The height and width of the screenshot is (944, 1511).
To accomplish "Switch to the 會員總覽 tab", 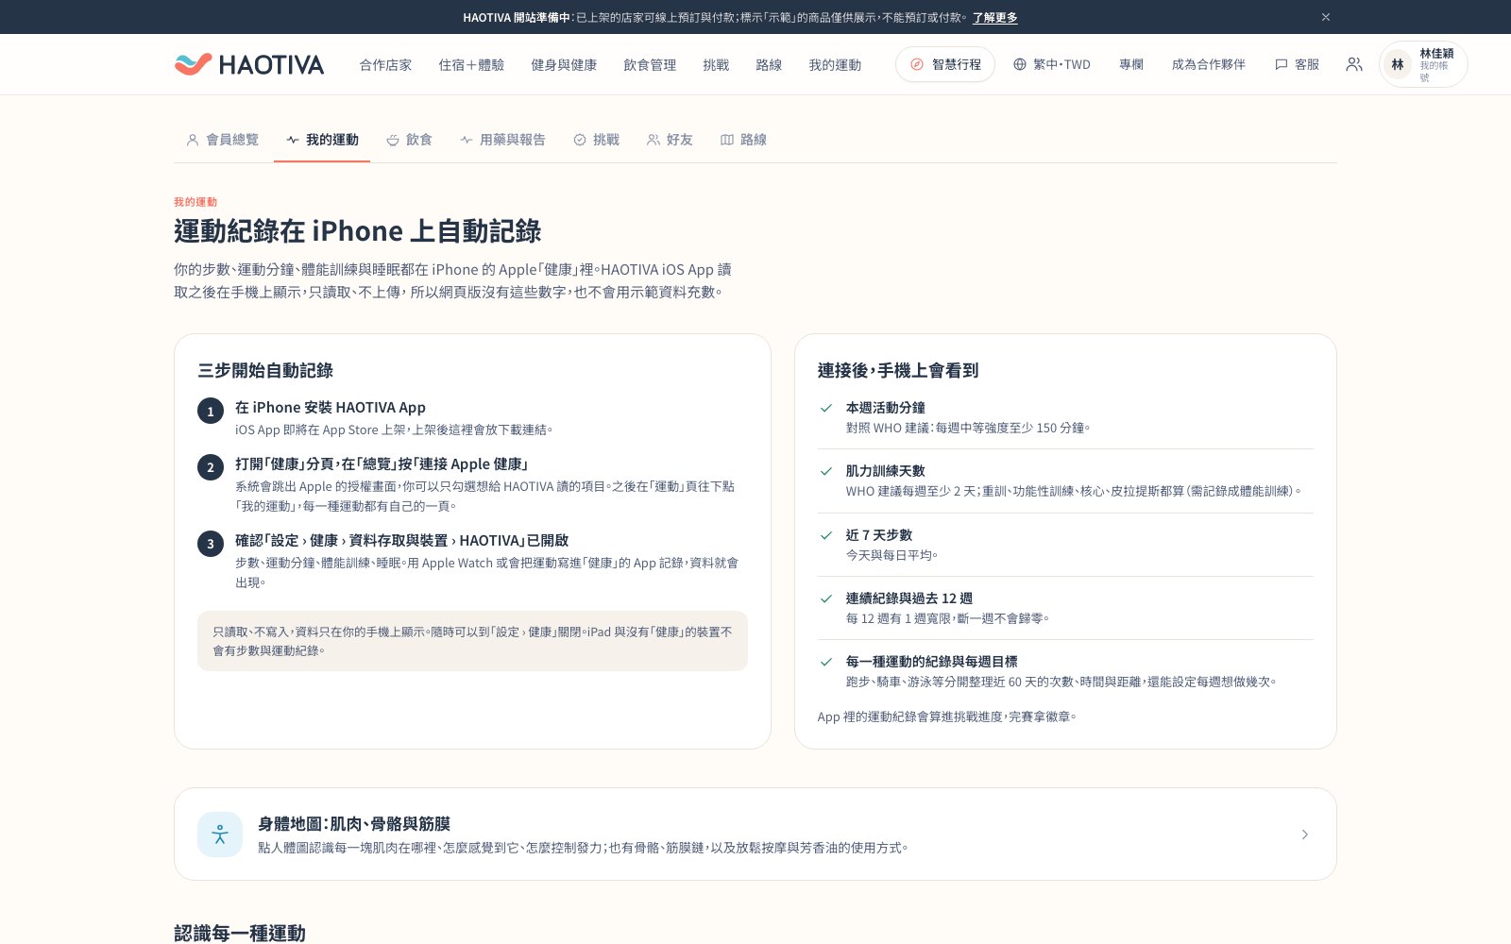I will (223, 140).
